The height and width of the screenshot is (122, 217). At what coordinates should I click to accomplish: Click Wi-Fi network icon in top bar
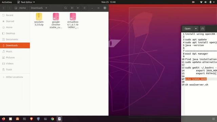(201, 2)
